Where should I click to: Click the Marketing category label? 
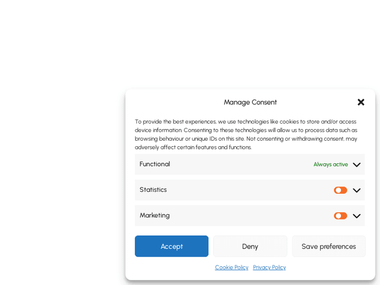pos(155,215)
